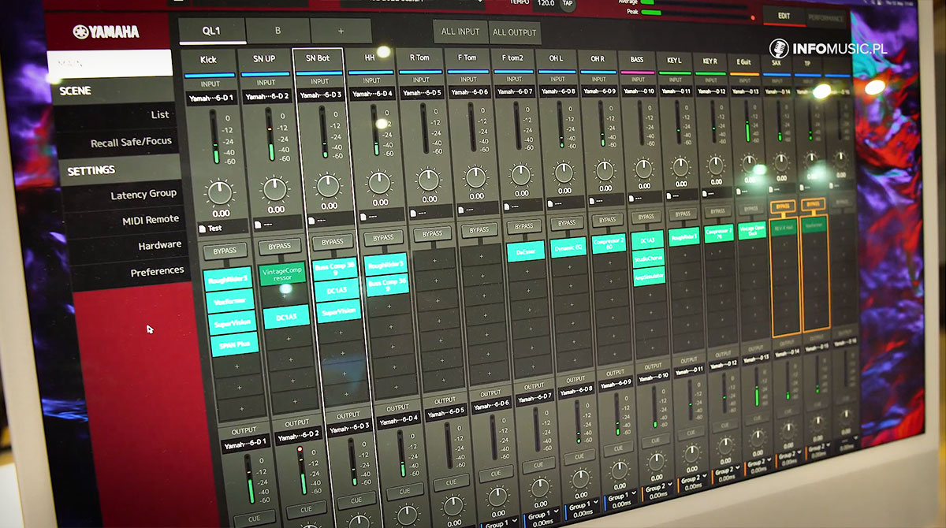
Task: Switch to the B rack tab
Action: click(277, 32)
